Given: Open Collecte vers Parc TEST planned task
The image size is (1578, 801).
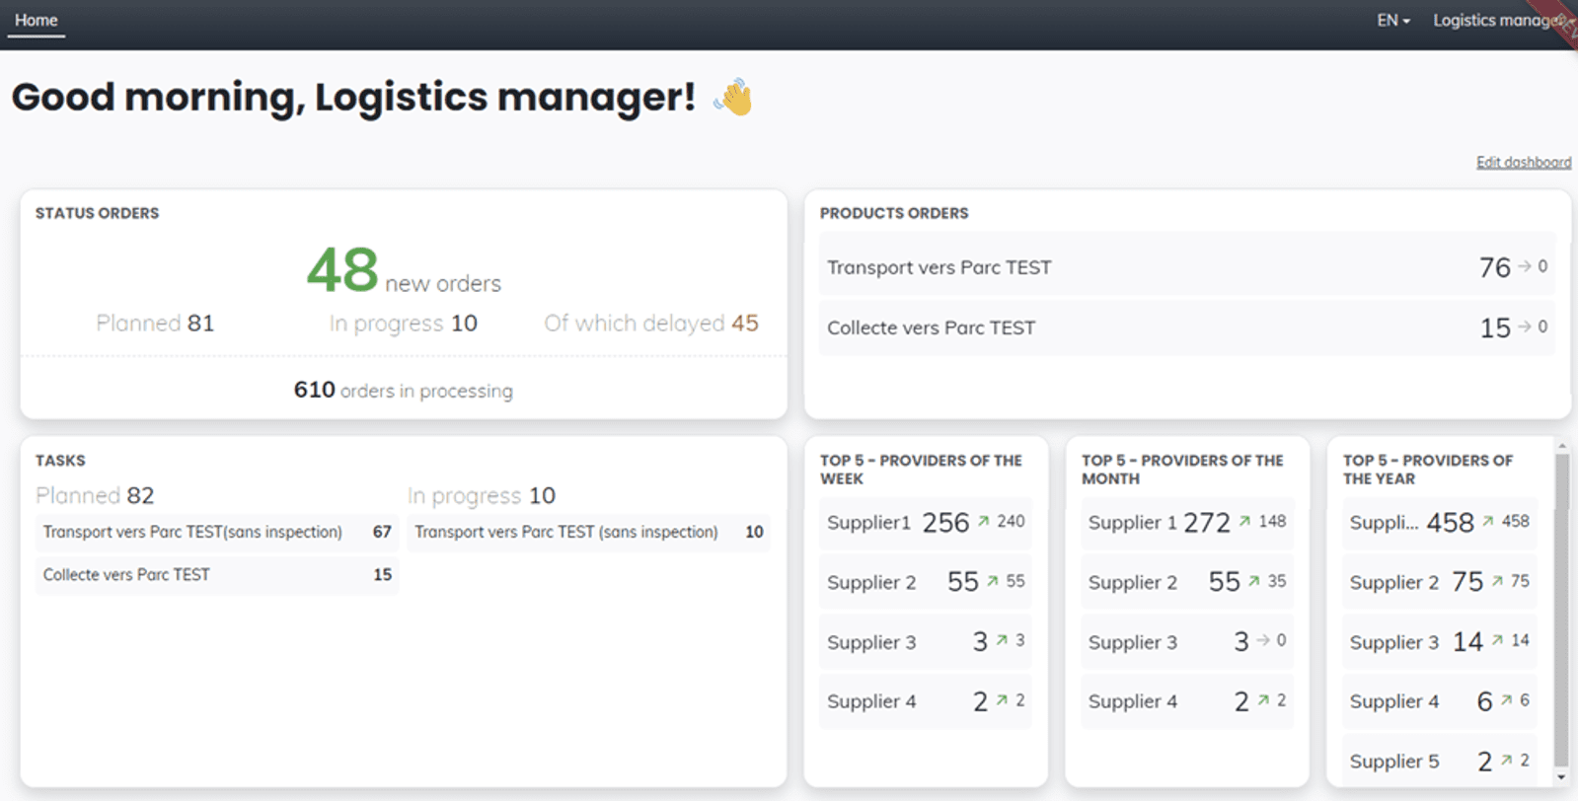Looking at the screenshot, I should click(x=216, y=575).
